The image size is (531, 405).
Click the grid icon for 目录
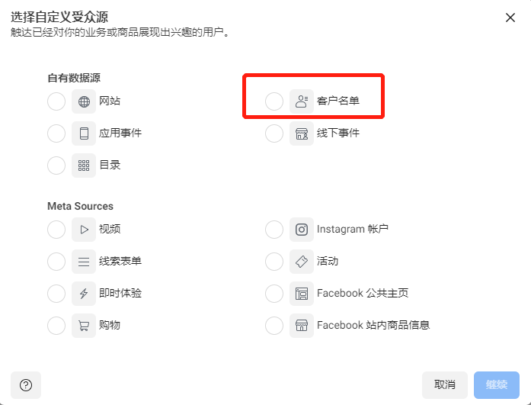point(84,166)
